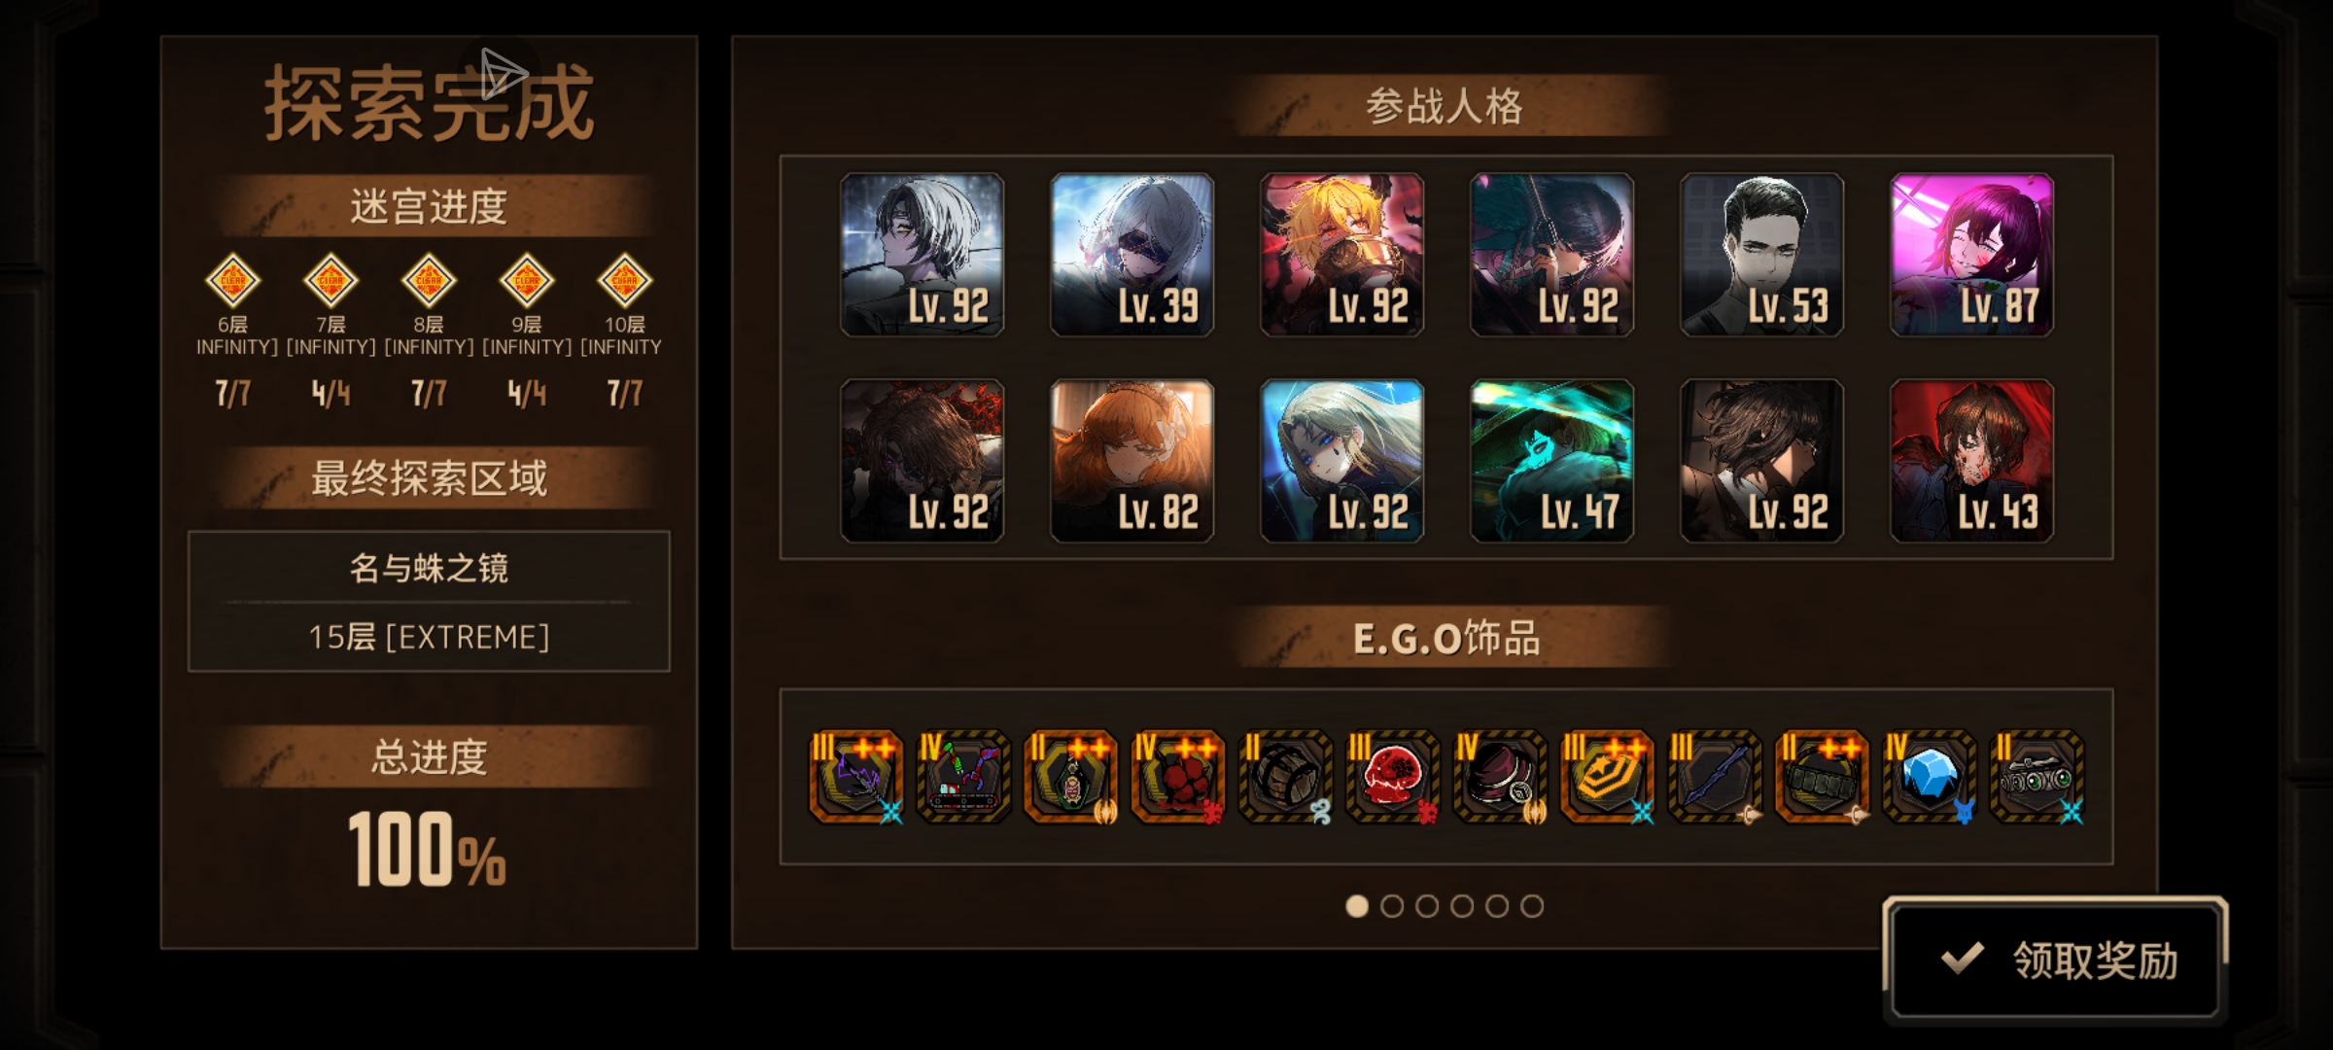
Task: Select the dark red hat E.G.O gift
Action: (1500, 777)
